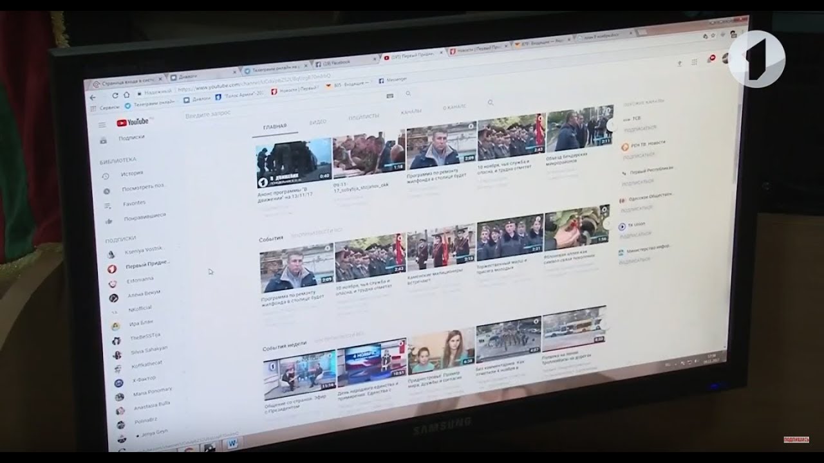Image resolution: width=824 pixels, height=463 pixels.
Task: Click the Введите запрос search field
Action: click(x=209, y=113)
